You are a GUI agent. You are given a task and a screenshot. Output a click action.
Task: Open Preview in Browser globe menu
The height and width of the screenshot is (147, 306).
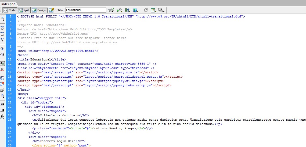pos(135,10)
